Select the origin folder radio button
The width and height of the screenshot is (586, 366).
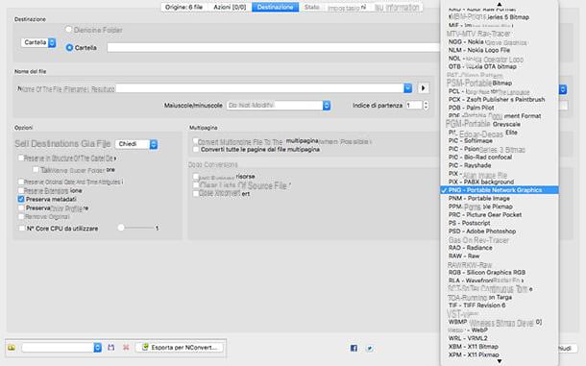pos(69,30)
